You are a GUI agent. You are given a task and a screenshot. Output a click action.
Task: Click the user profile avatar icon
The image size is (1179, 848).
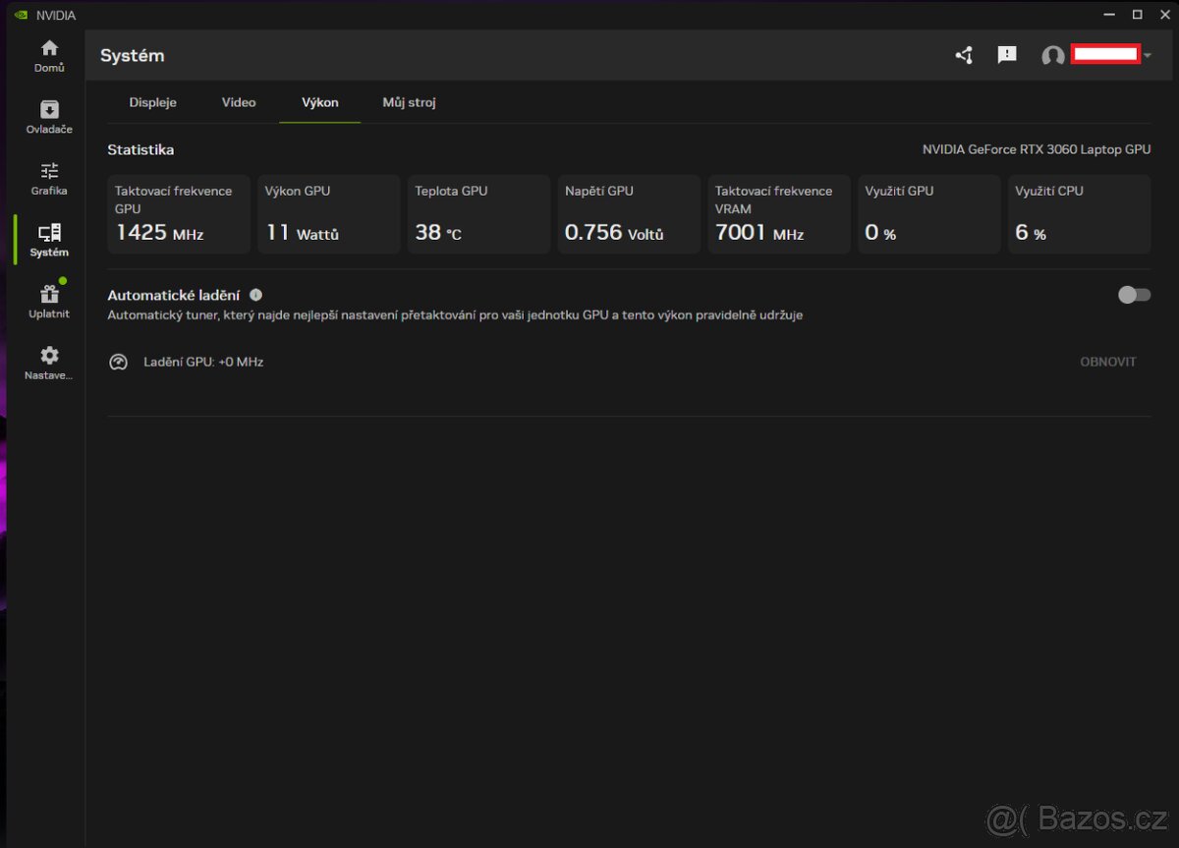(1052, 56)
